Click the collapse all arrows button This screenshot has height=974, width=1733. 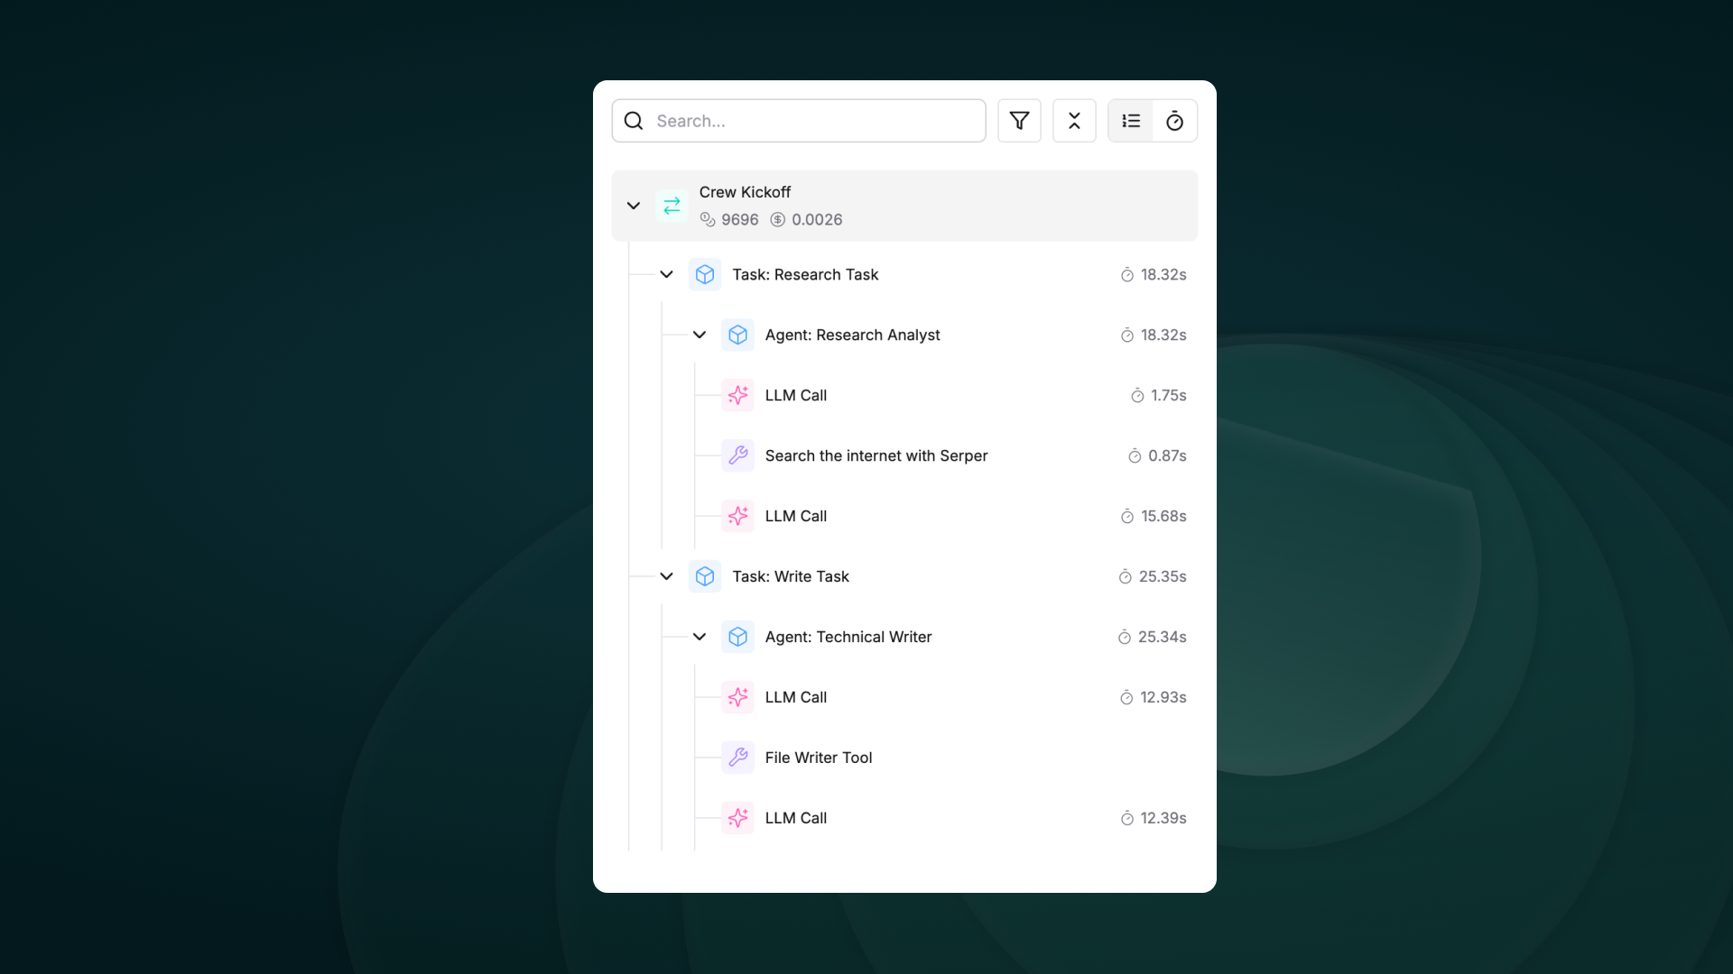[1074, 121]
